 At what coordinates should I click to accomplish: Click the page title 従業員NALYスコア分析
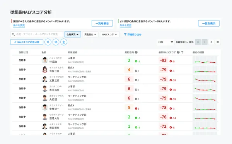pyautogui.click(x=31, y=12)
